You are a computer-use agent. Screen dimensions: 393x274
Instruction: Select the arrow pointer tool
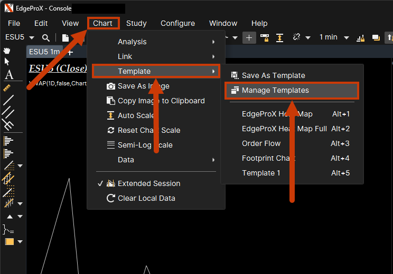7,62
